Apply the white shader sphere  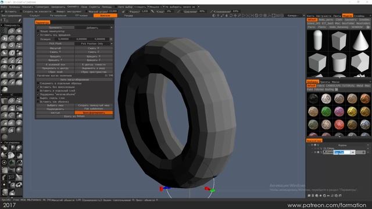[326, 99]
